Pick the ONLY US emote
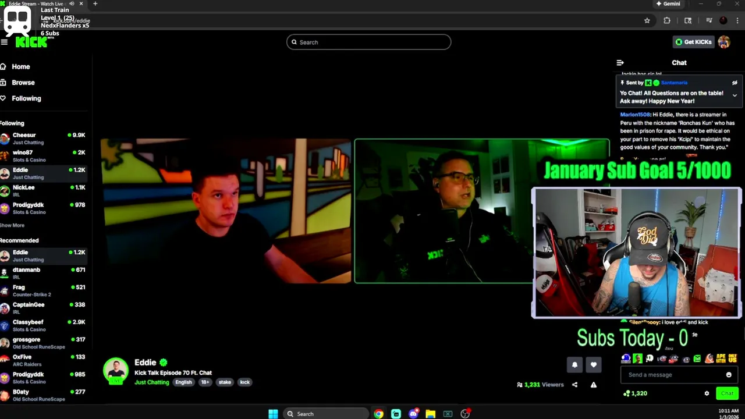The height and width of the screenshot is (419, 745). 732,358
